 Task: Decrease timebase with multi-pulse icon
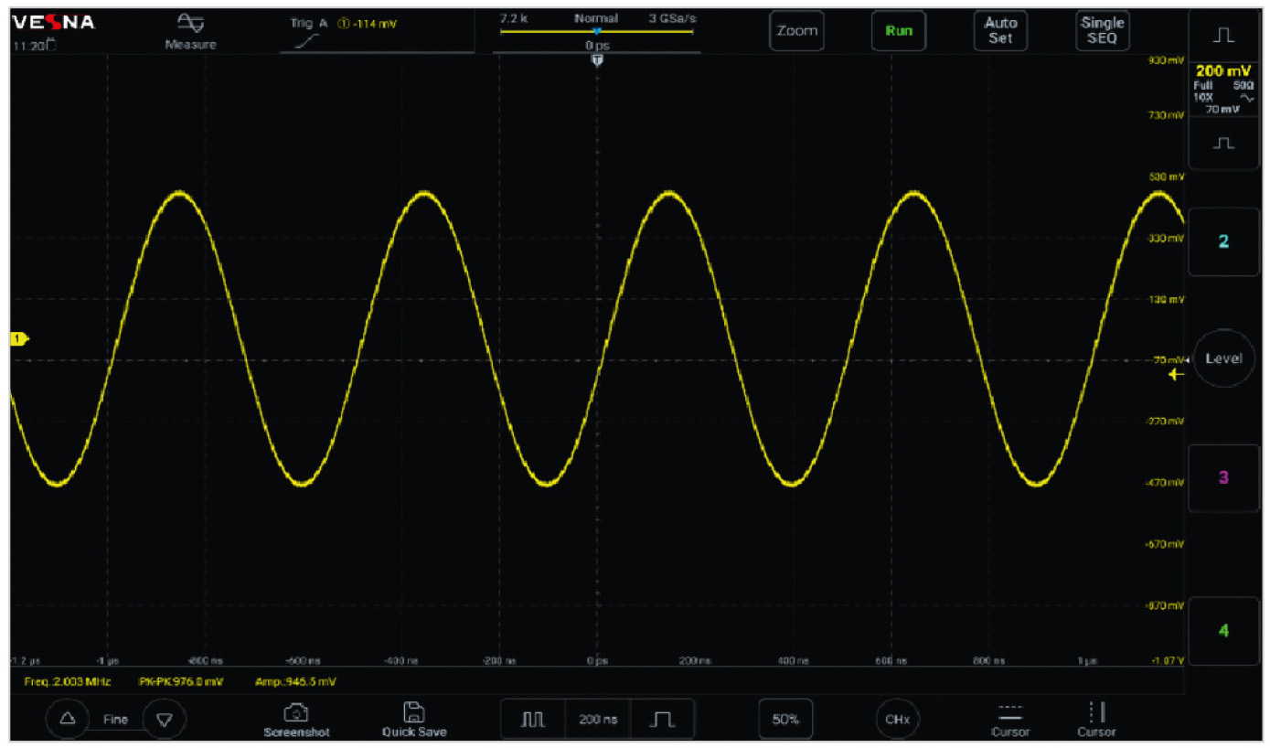tap(533, 720)
